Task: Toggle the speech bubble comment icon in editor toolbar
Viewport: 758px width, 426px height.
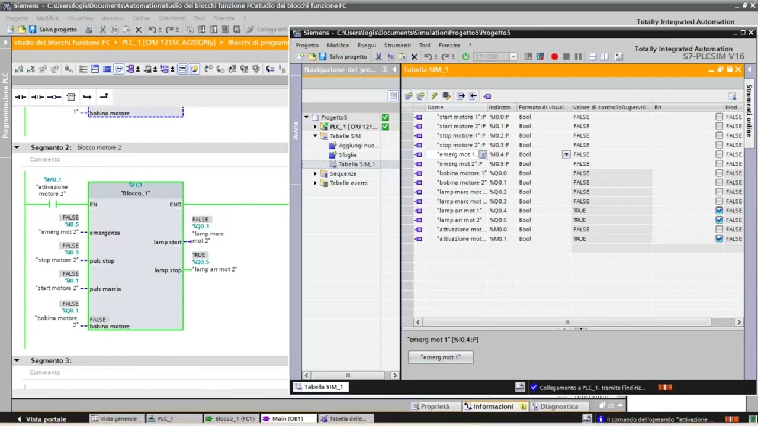Action: [x=119, y=69]
